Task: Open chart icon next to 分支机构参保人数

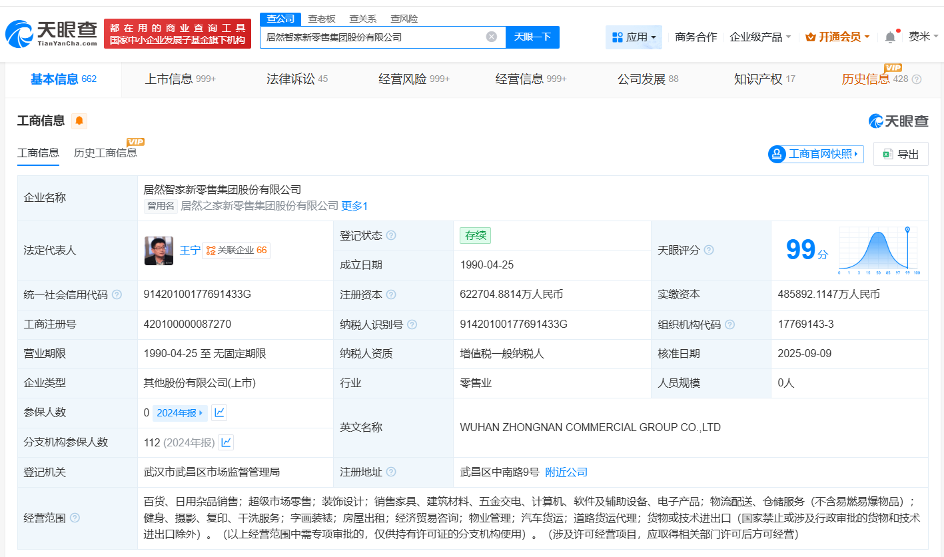Action: 225,442
